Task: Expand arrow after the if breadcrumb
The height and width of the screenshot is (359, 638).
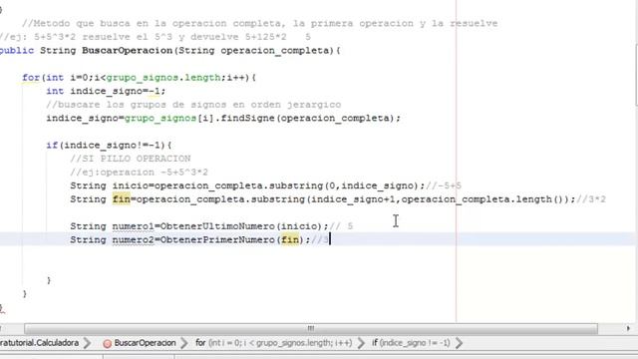Action: (459, 343)
